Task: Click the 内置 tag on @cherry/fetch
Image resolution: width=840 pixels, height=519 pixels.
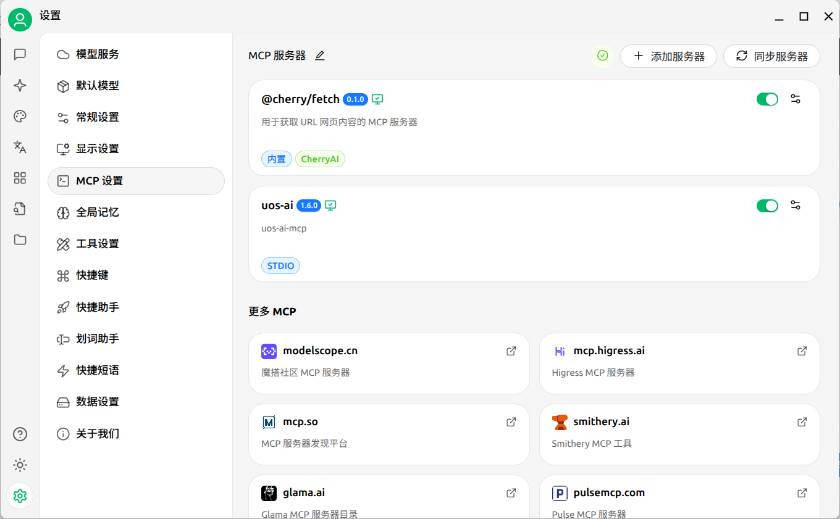Action: [x=277, y=159]
